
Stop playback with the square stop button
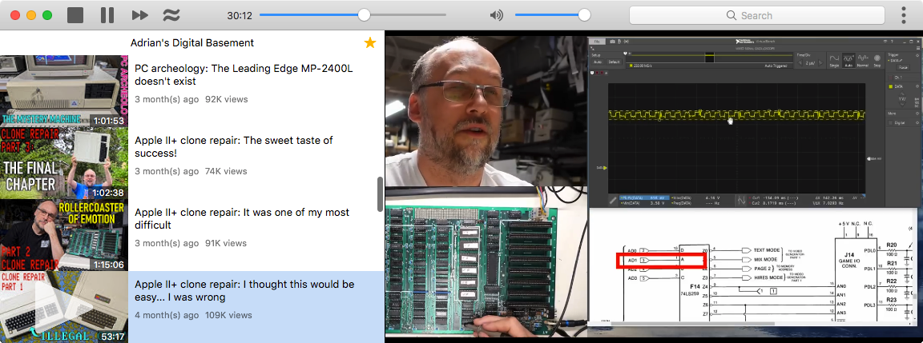coord(75,15)
